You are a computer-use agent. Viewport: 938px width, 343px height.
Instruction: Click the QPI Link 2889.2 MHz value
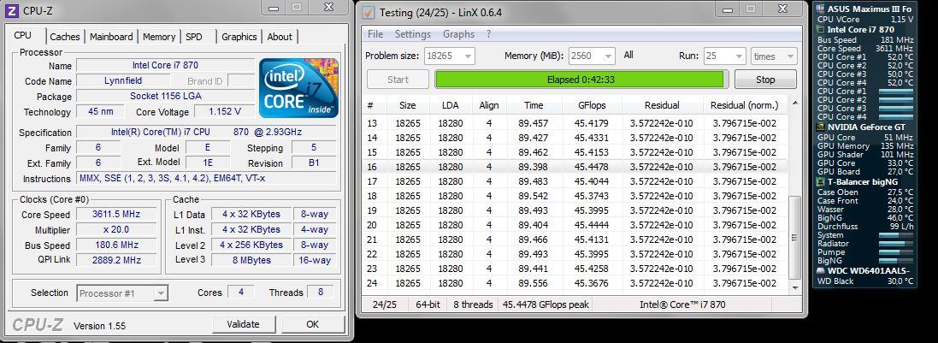pos(115,260)
